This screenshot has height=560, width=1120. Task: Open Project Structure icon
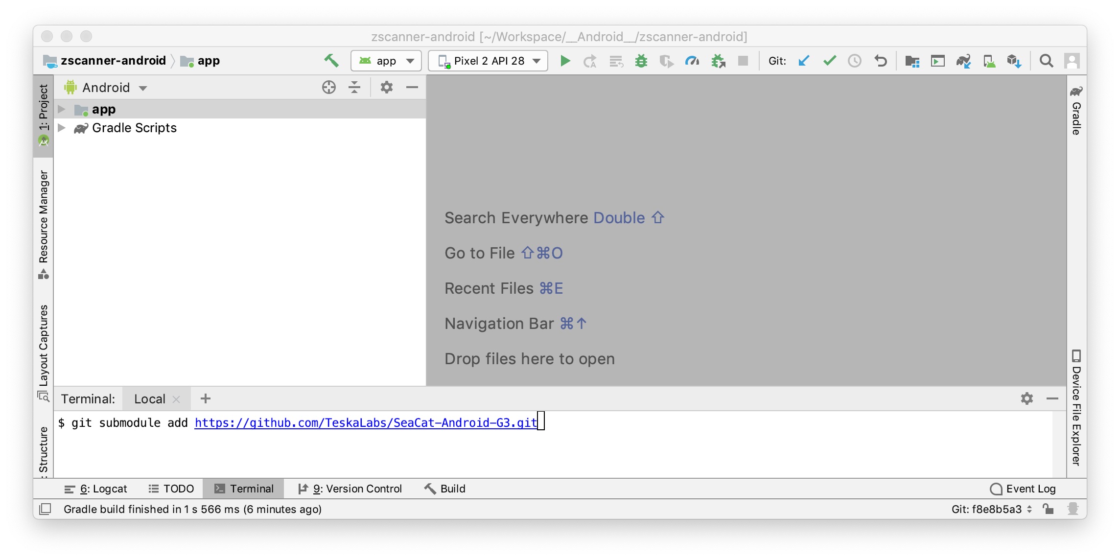pyautogui.click(x=912, y=61)
